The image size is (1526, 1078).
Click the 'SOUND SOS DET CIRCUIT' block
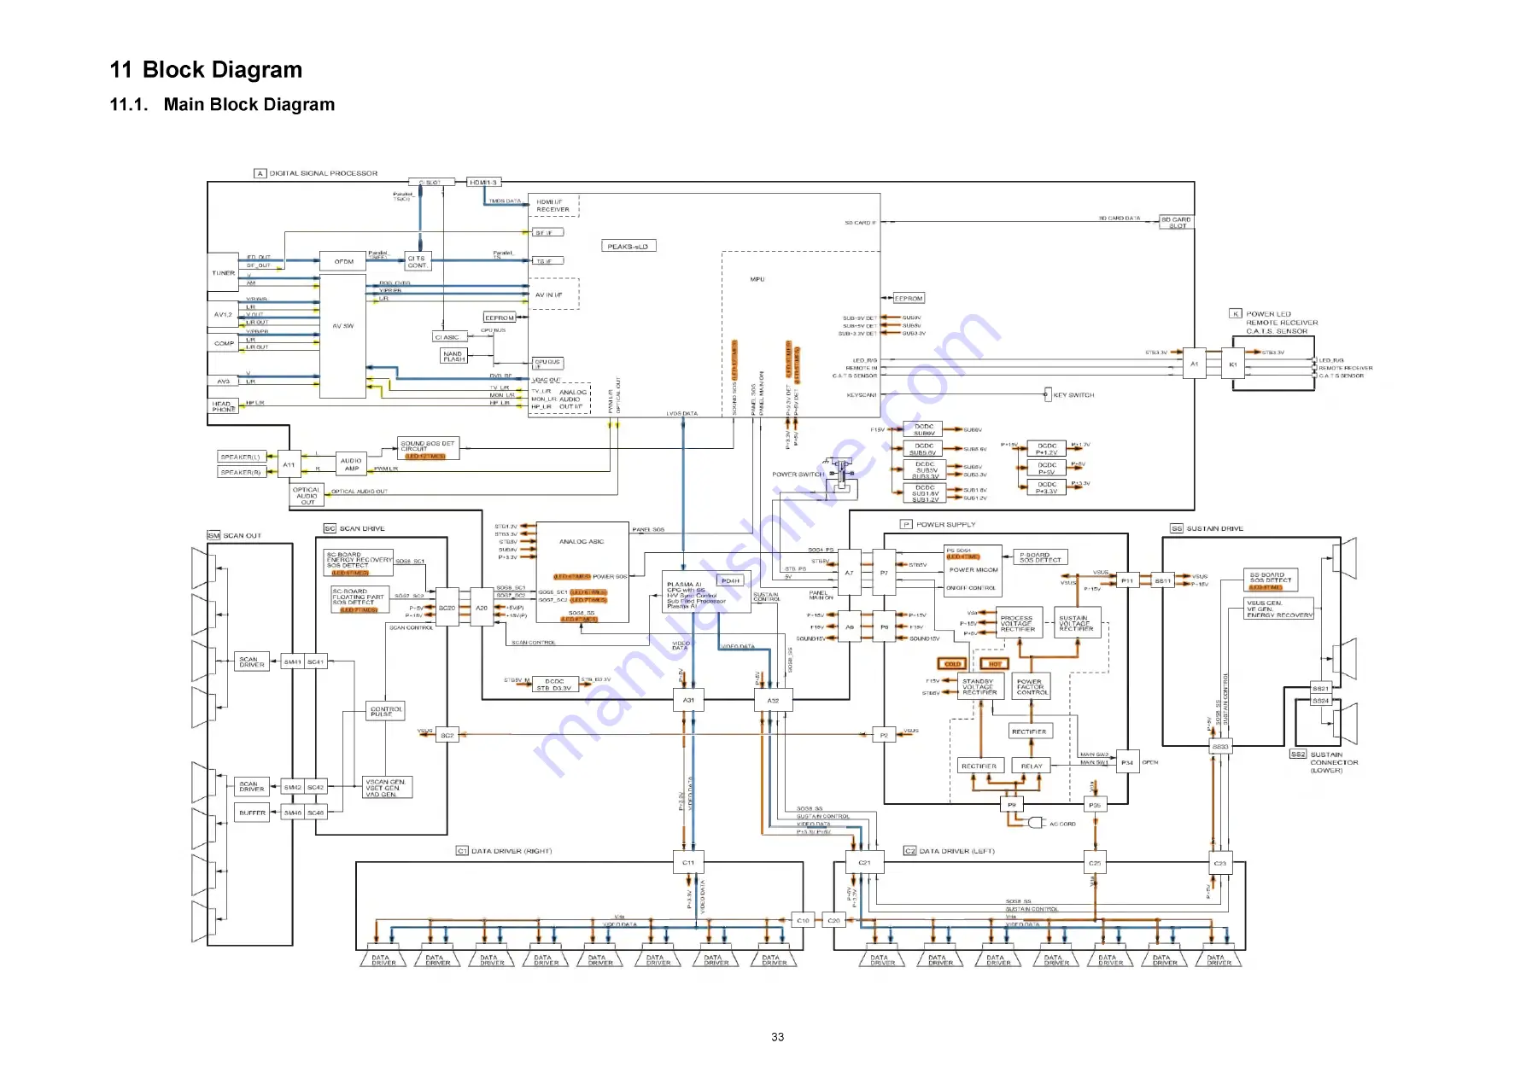429,449
